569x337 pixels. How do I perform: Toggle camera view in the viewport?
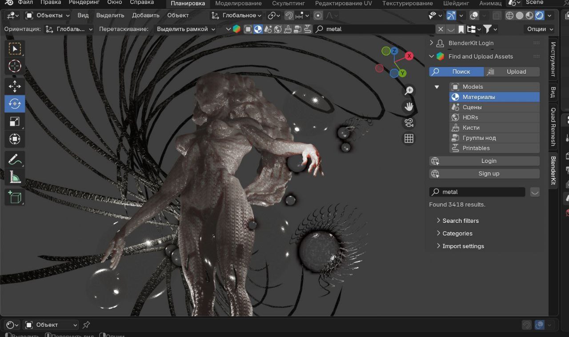click(x=409, y=123)
